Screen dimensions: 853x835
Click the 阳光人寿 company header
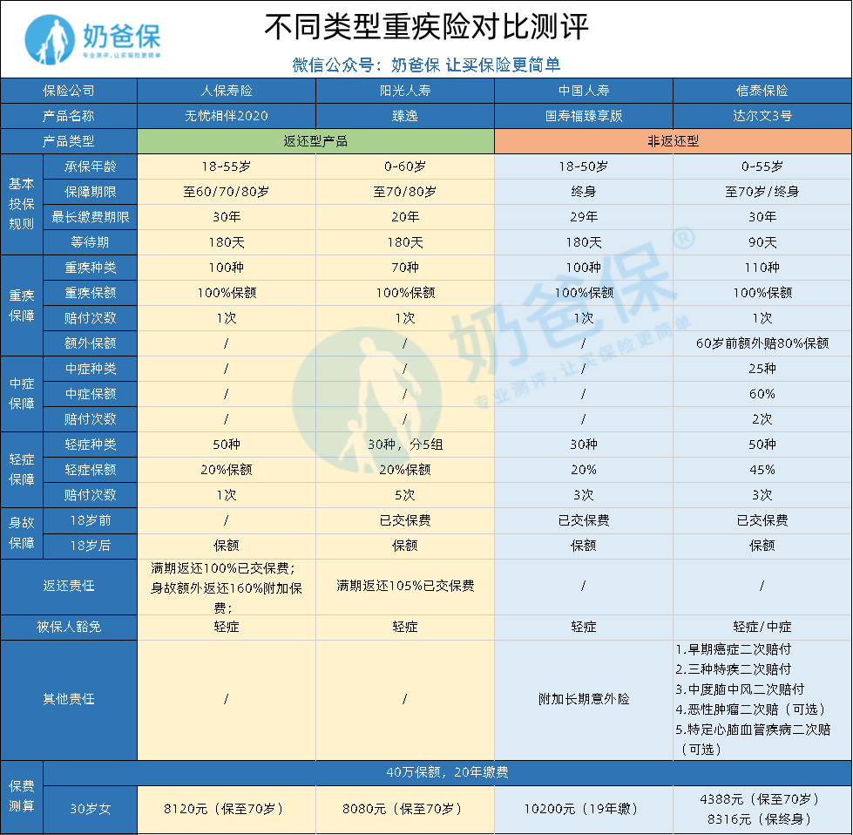[405, 91]
